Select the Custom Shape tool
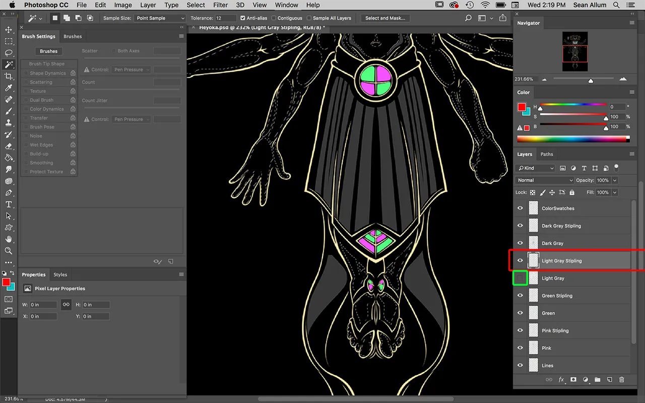This screenshot has height=403, width=645. [9, 227]
